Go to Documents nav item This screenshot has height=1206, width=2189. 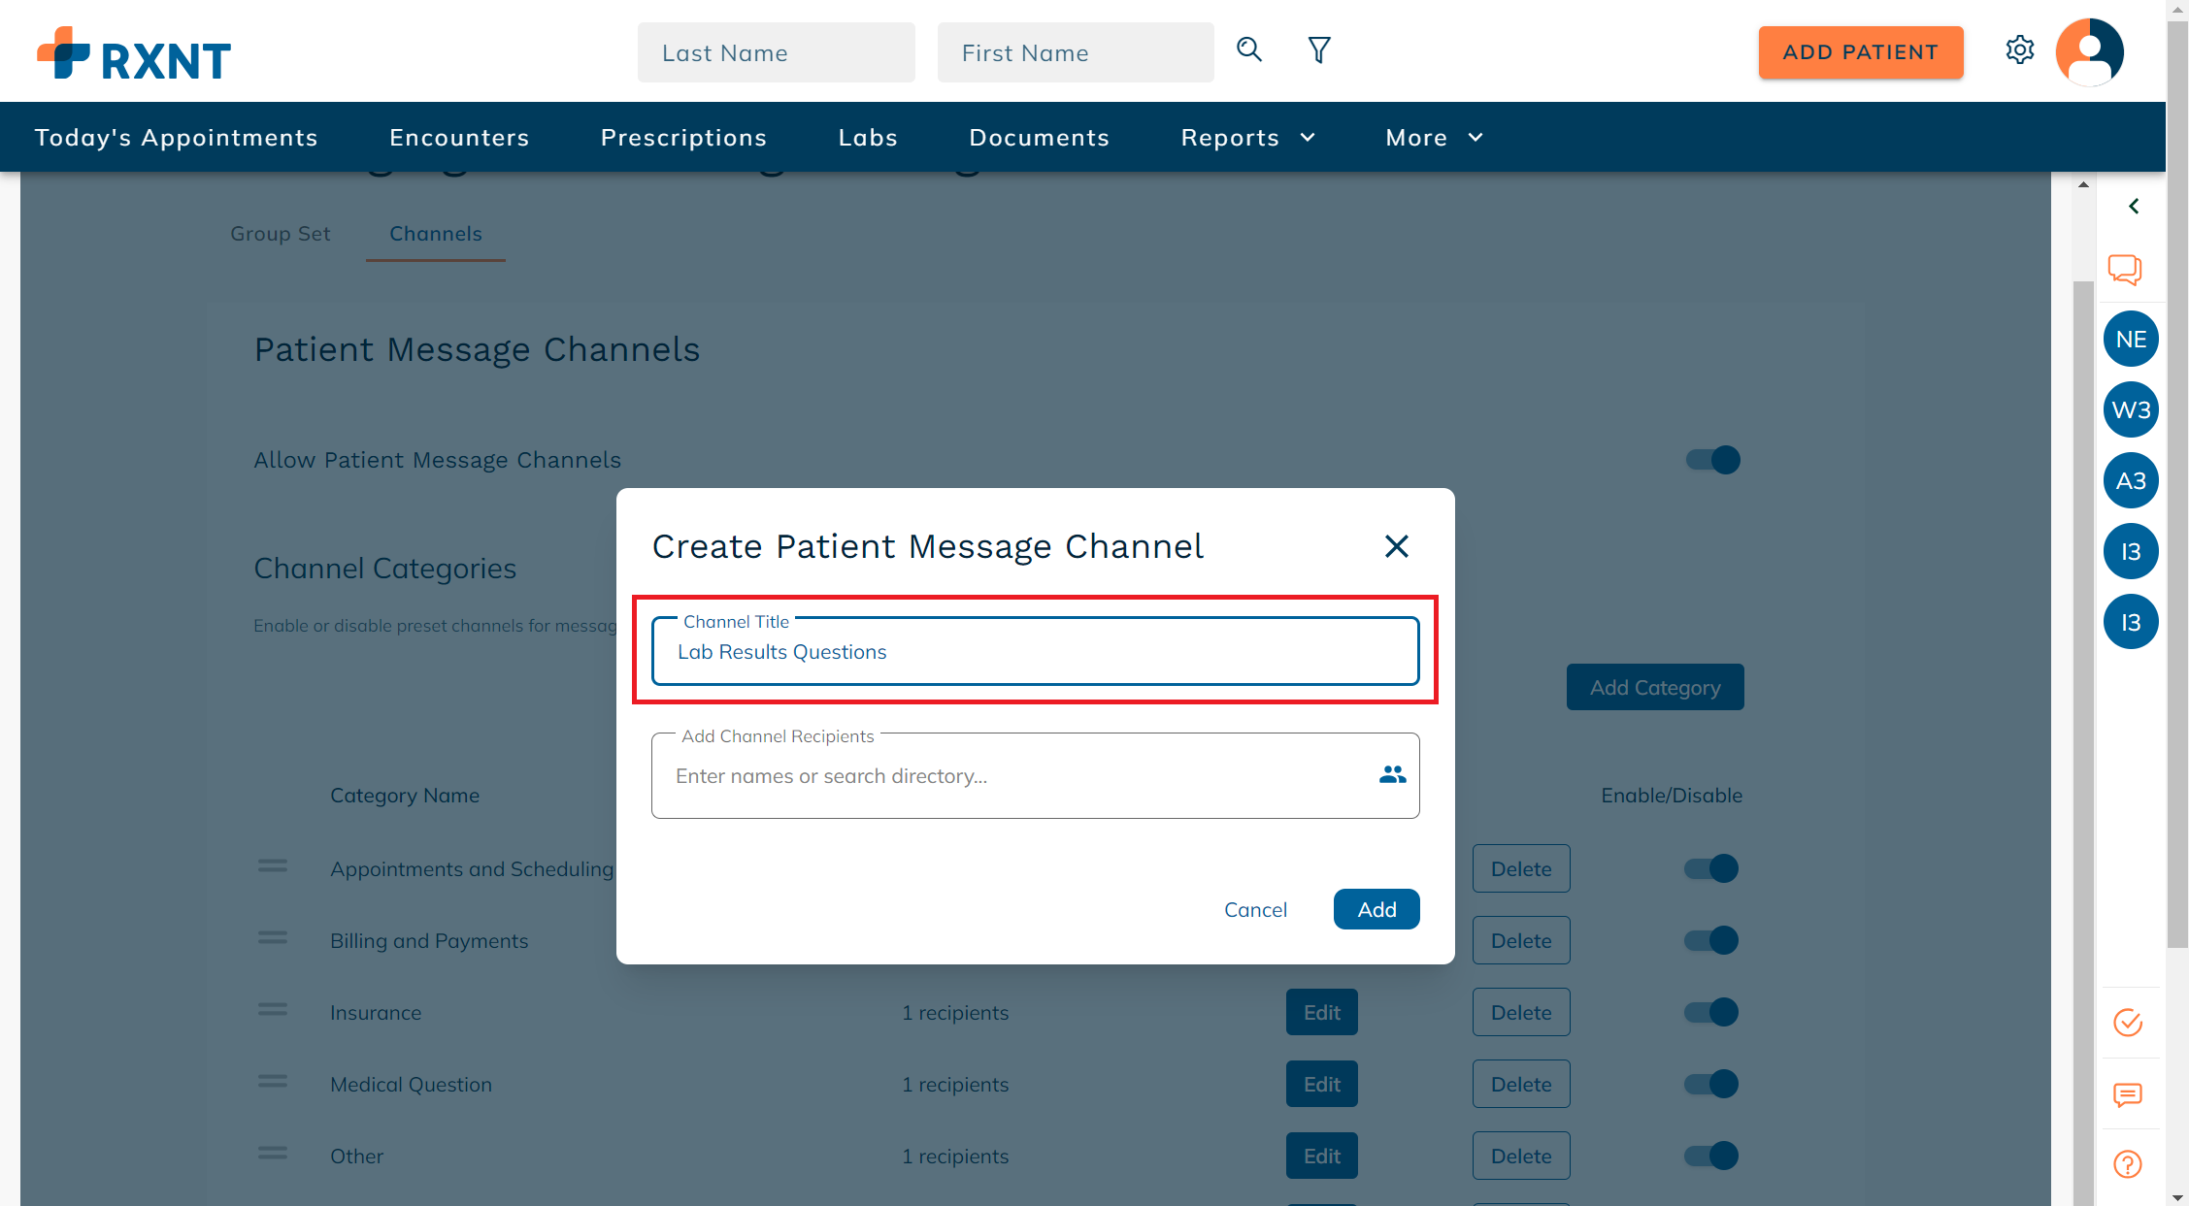click(x=1040, y=138)
